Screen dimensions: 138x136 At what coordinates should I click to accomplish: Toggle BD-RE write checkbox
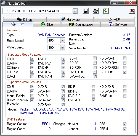tap(93, 91)
